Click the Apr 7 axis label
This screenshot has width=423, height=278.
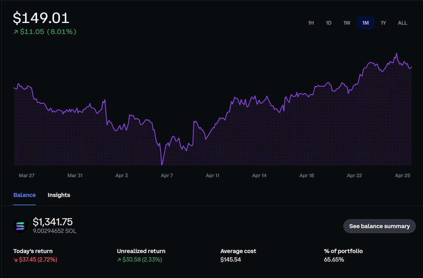[167, 175]
